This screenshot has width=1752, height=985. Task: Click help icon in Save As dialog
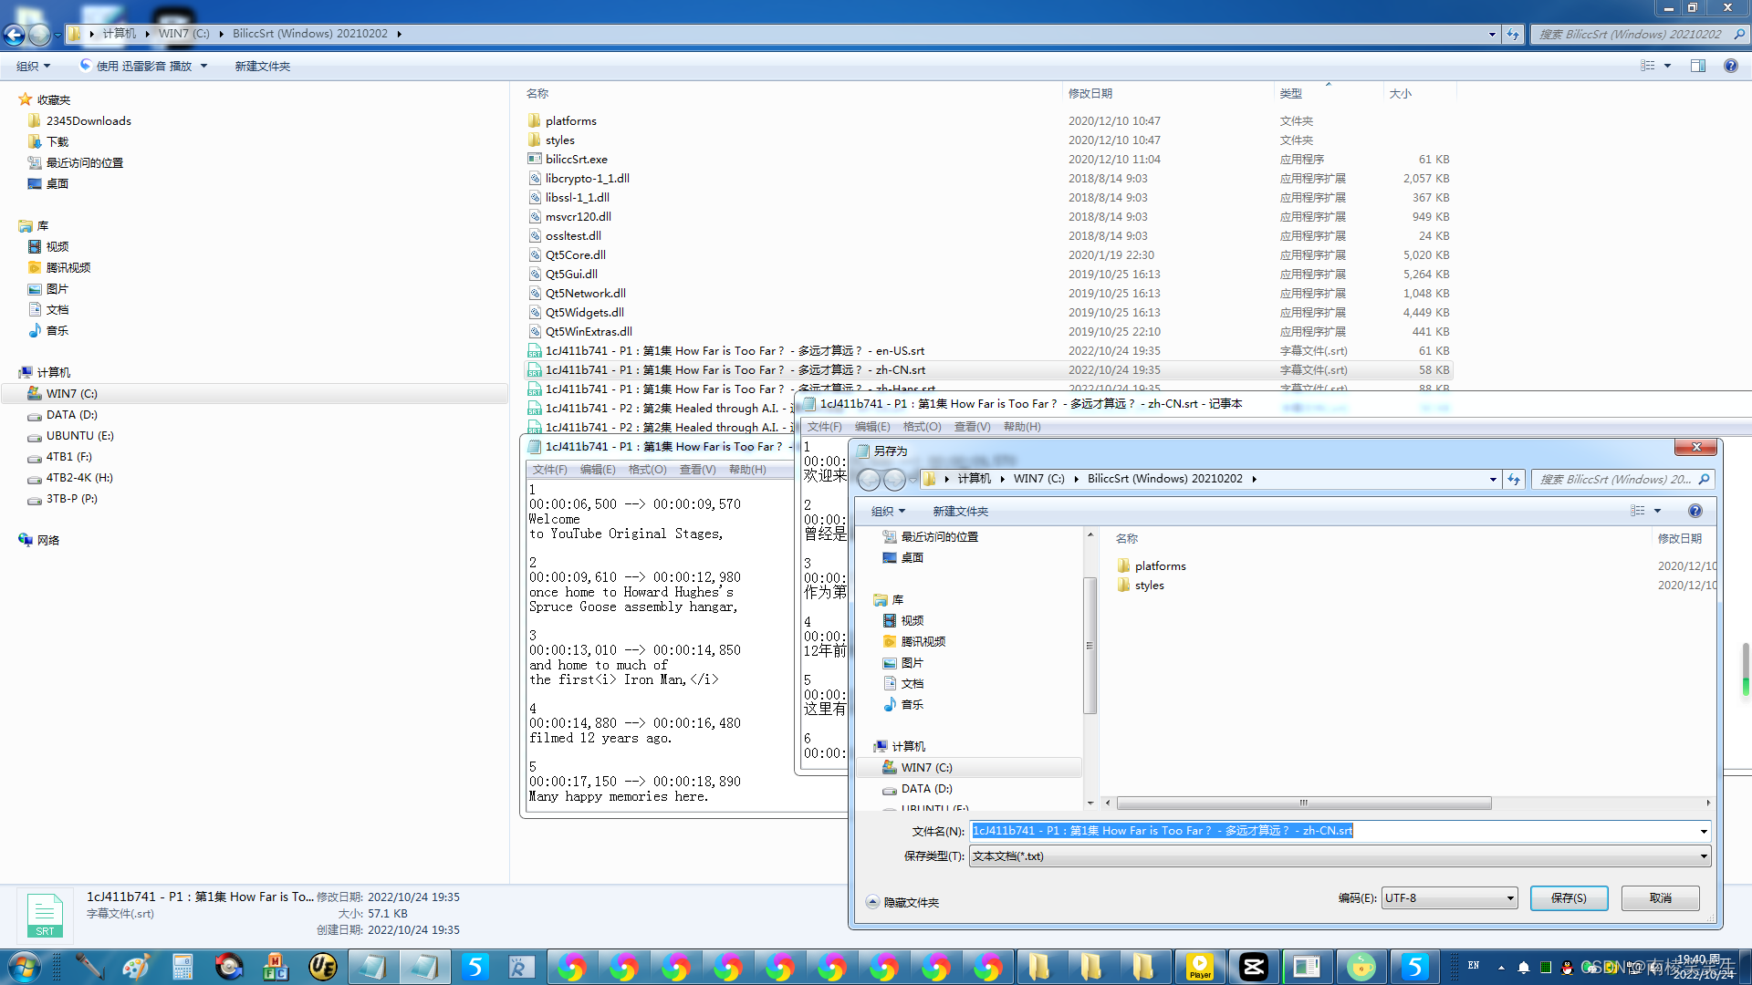1695,511
